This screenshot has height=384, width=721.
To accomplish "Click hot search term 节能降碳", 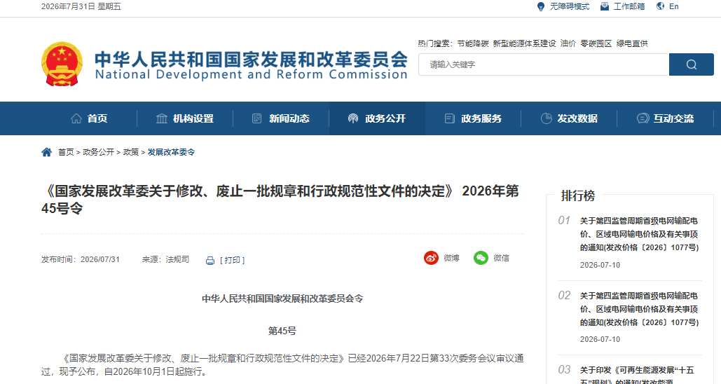I will pyautogui.click(x=473, y=43).
